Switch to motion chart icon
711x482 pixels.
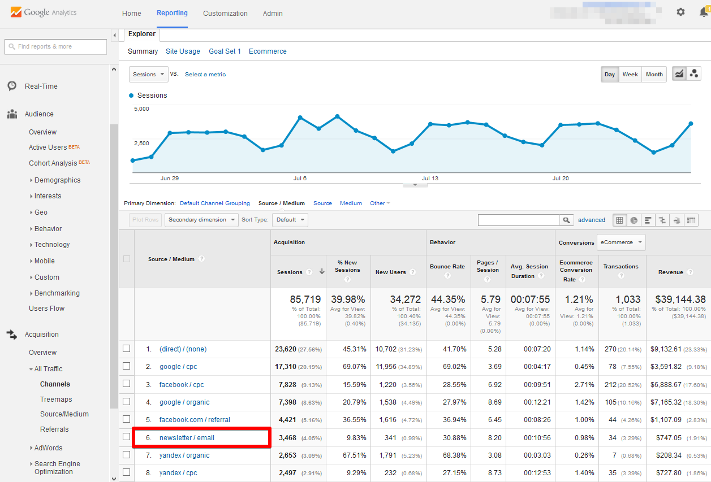pos(693,74)
